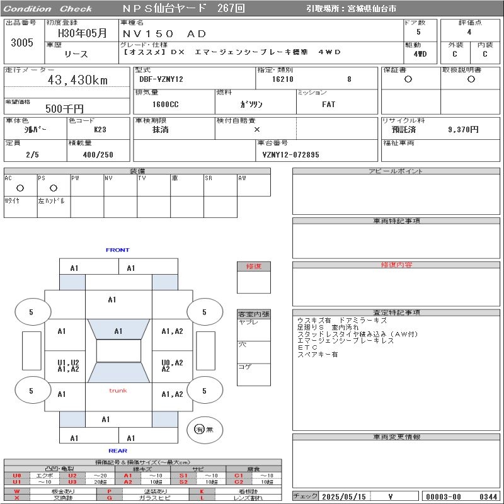
Task: Click the 査定特記事項 section header
Action: click(397, 312)
